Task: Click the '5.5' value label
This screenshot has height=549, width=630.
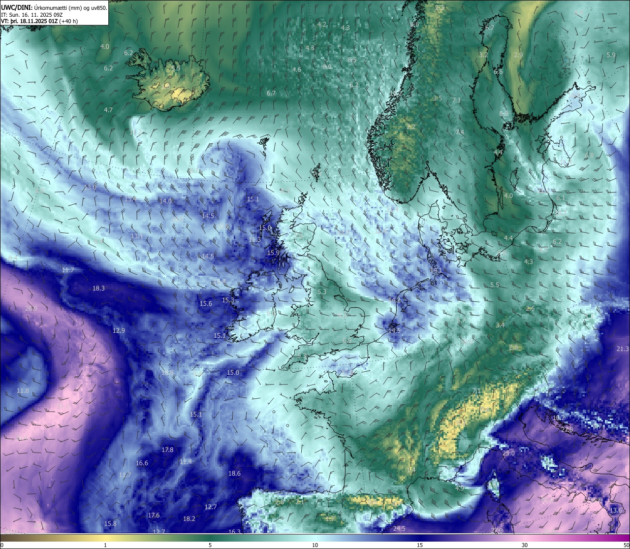Action: (495, 285)
